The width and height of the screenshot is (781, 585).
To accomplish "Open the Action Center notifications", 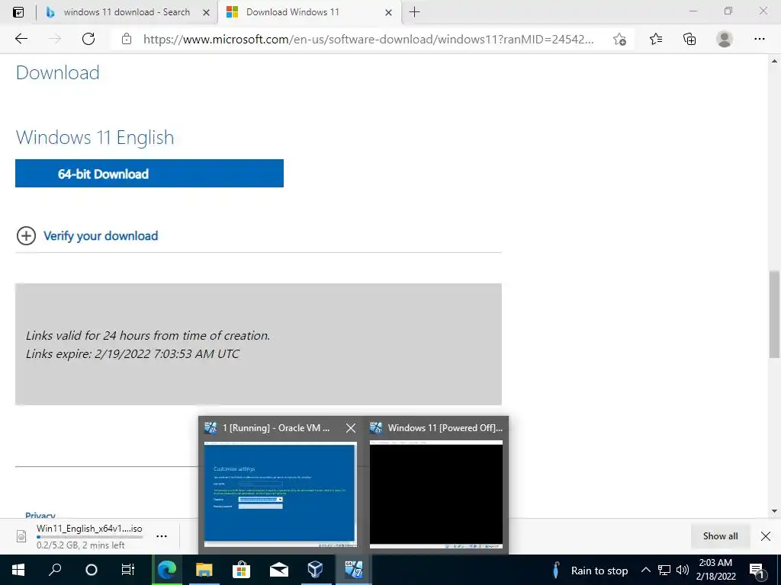I will 757,570.
